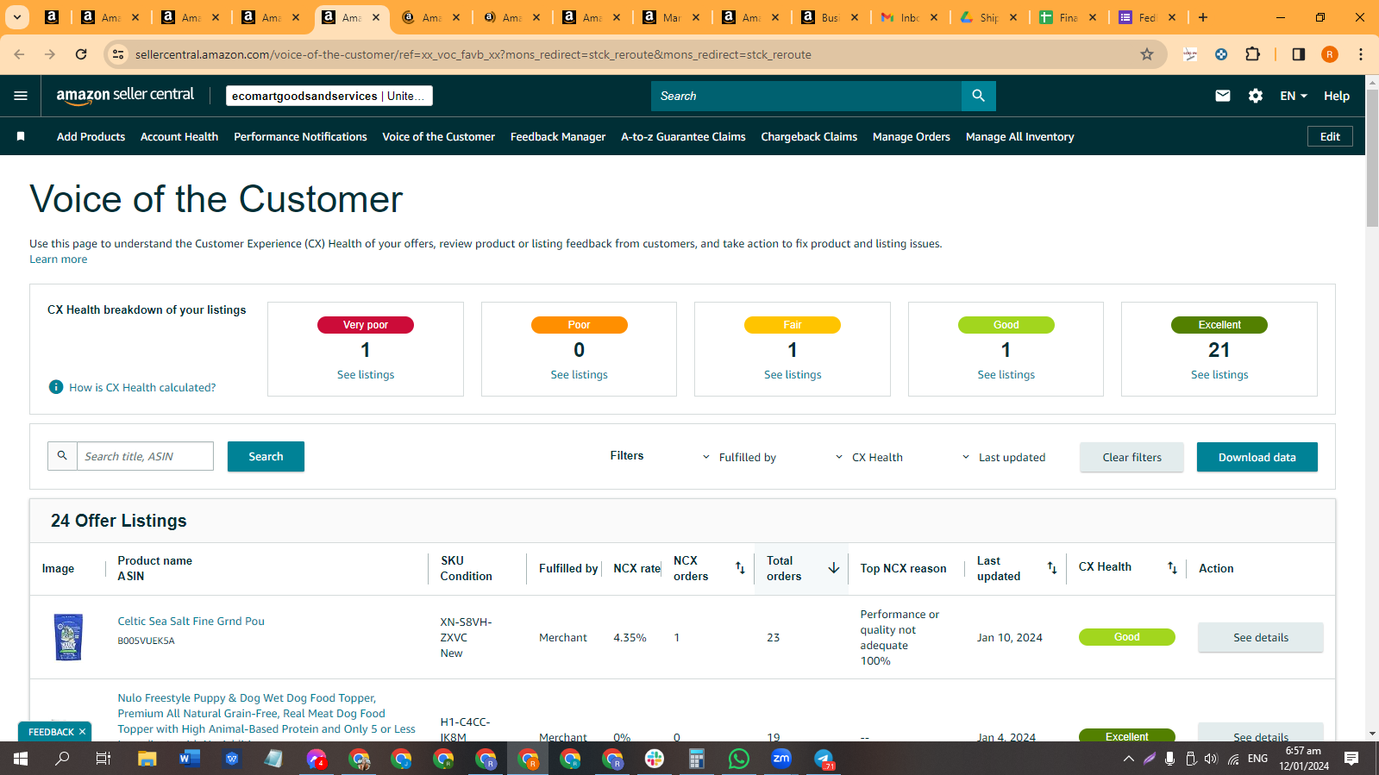
Task: Open the Chrome tab search chevron
Action: point(16,17)
